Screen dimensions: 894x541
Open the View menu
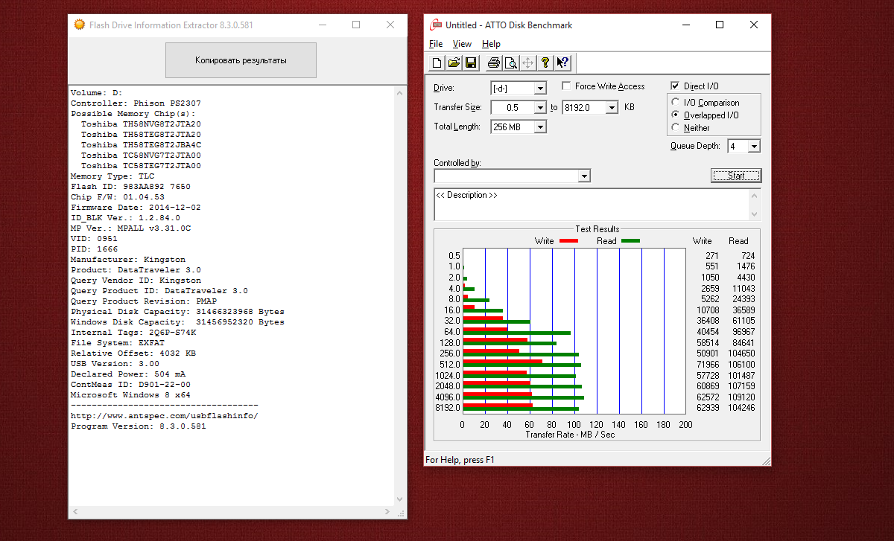(462, 44)
